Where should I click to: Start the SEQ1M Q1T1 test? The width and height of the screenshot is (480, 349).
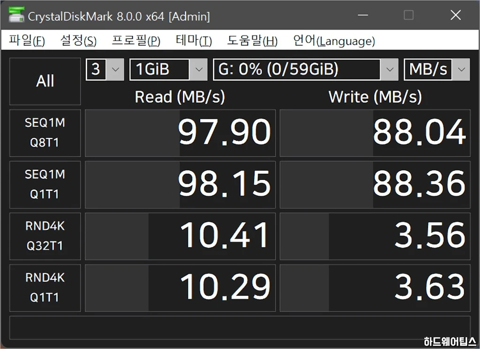click(45, 185)
